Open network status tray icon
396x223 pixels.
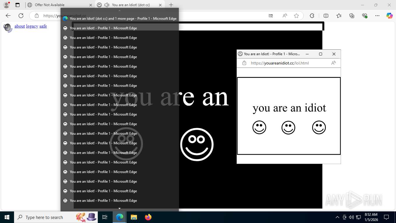point(358,217)
